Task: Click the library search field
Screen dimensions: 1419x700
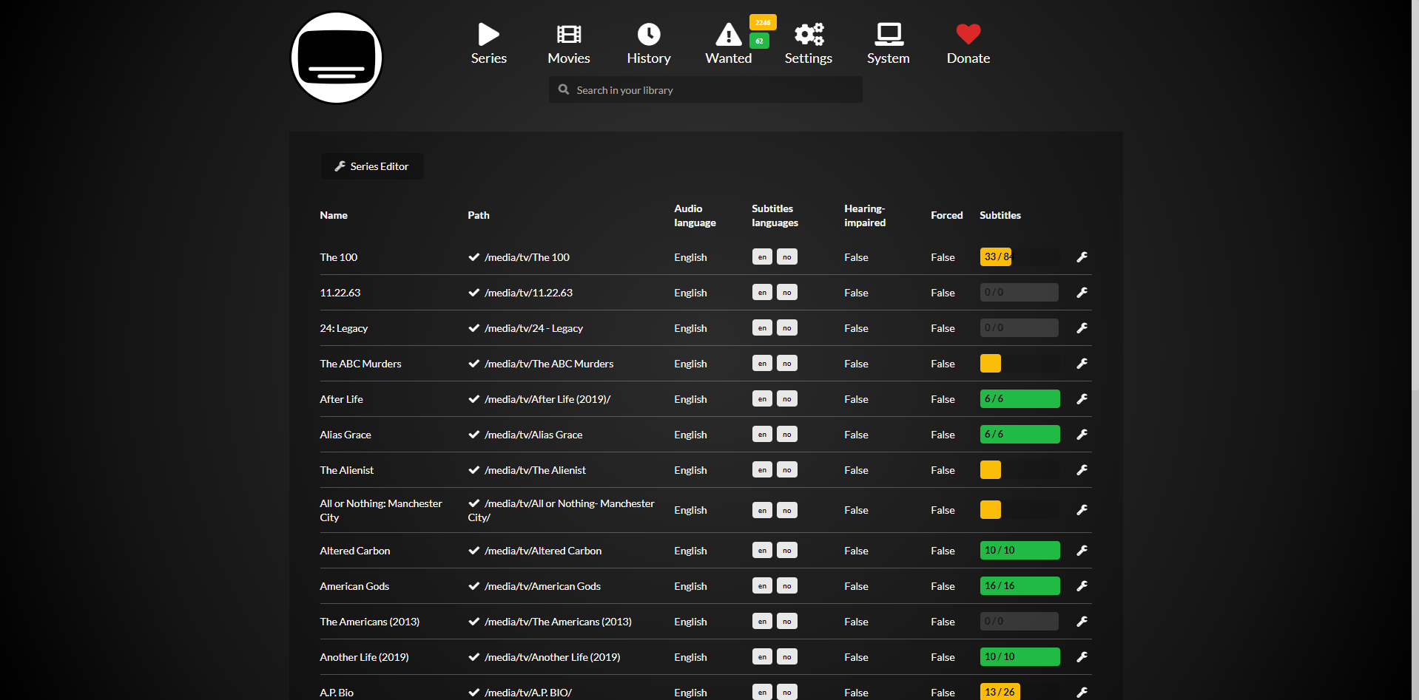Action: pos(705,90)
